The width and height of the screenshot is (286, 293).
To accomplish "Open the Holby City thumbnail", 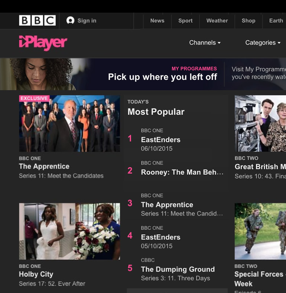I will 69,231.
